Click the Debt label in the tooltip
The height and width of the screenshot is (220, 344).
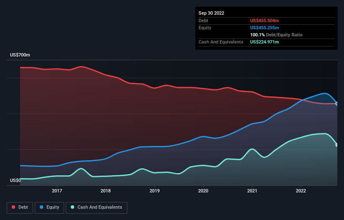point(203,20)
